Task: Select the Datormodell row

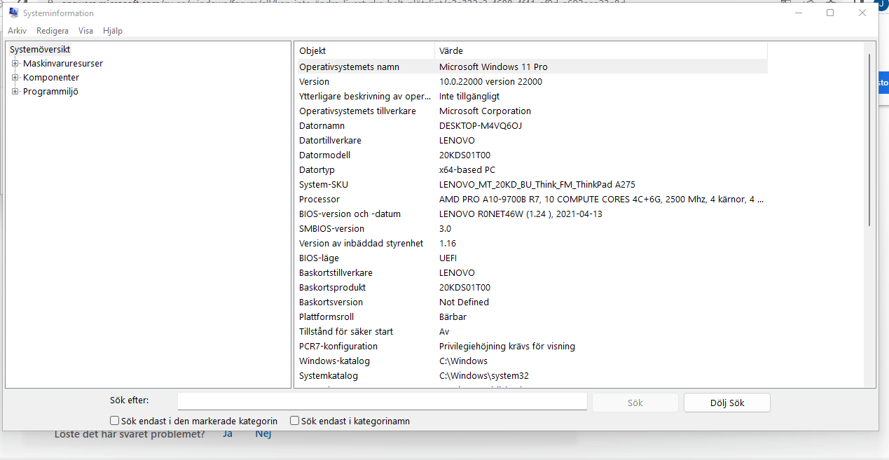Action: pyautogui.click(x=531, y=155)
